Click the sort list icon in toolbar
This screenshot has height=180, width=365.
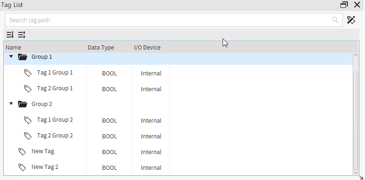point(10,35)
